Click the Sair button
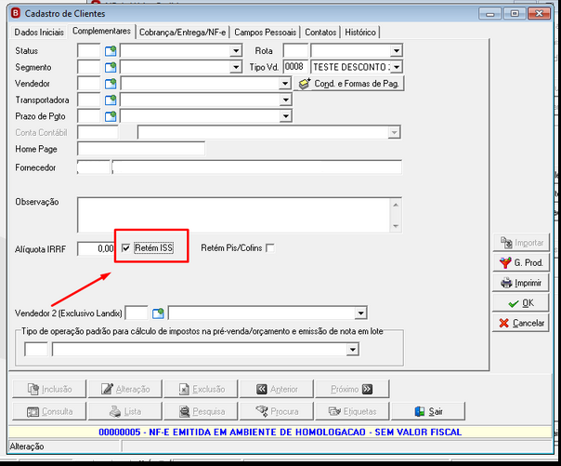561x466 pixels. click(x=428, y=411)
